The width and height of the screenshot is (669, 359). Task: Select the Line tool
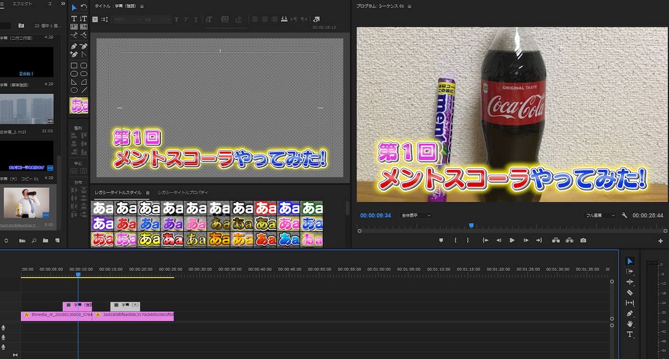pyautogui.click(x=84, y=90)
